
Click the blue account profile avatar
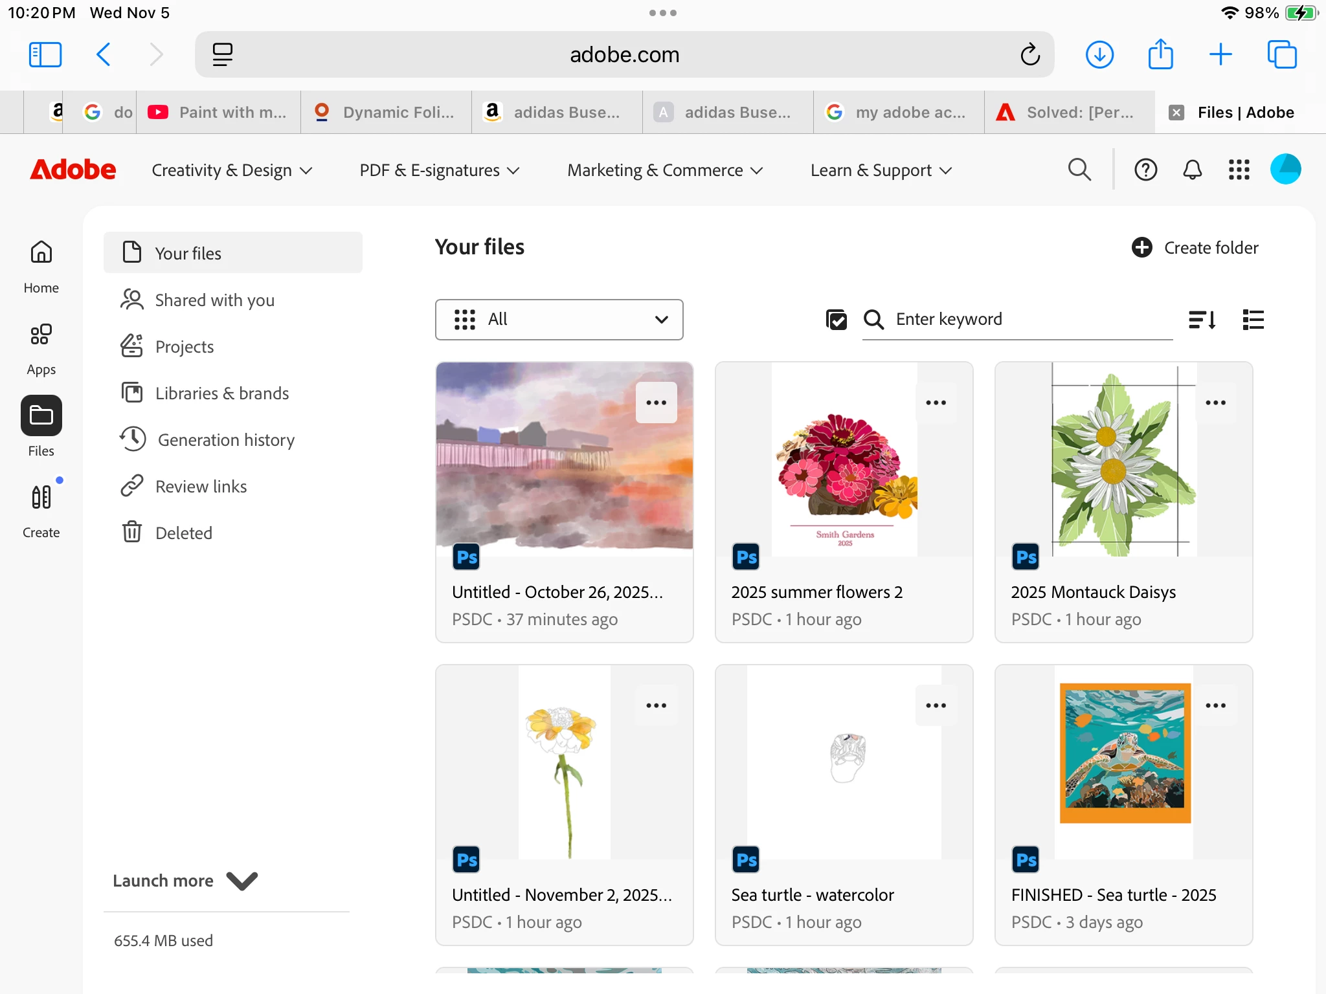tap(1285, 170)
